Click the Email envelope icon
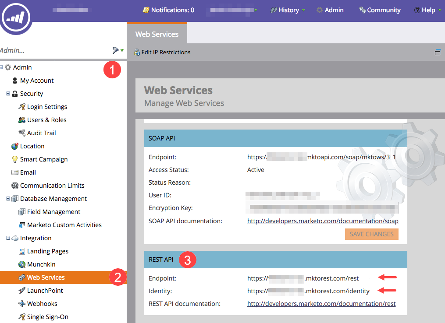 tap(15, 172)
